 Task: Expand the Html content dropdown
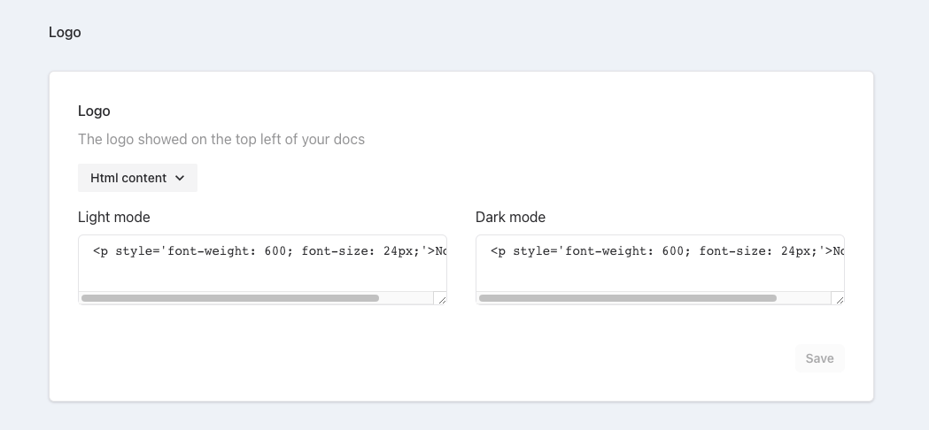[x=137, y=178]
